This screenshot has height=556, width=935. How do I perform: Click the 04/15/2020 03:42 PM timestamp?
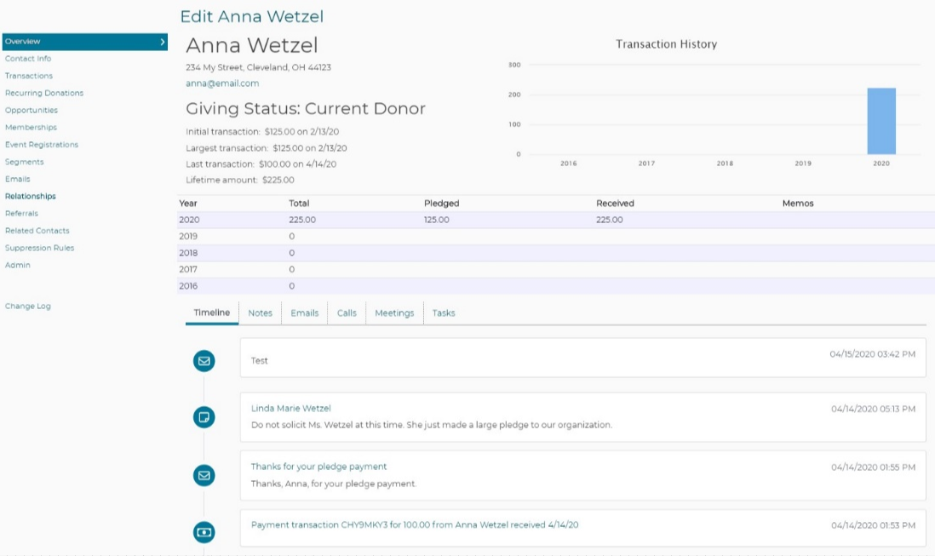pyautogui.click(x=872, y=354)
